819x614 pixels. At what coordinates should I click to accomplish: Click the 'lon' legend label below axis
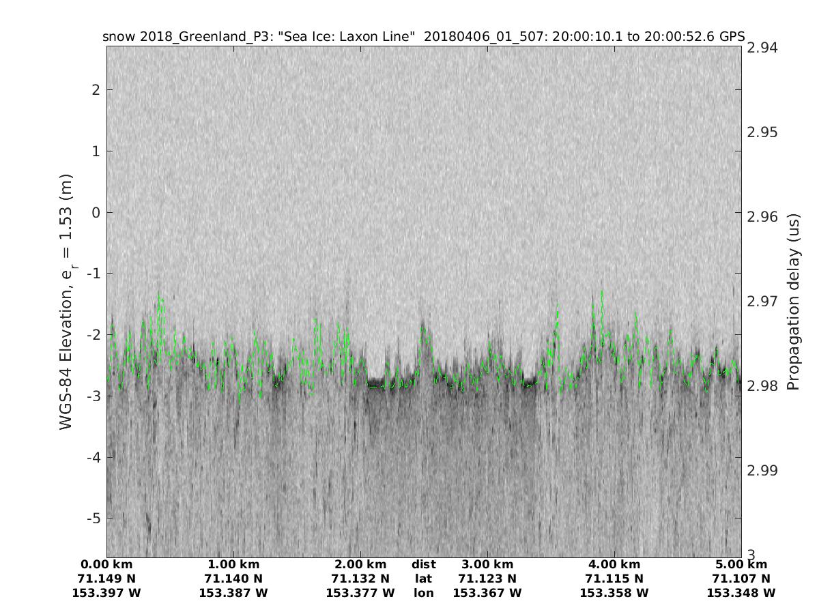click(x=424, y=594)
